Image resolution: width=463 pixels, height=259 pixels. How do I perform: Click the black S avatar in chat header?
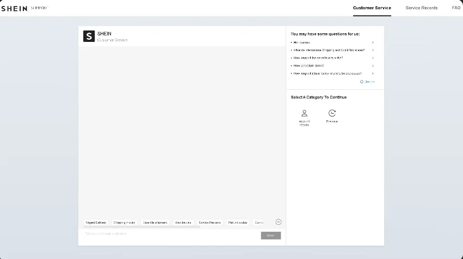click(89, 36)
